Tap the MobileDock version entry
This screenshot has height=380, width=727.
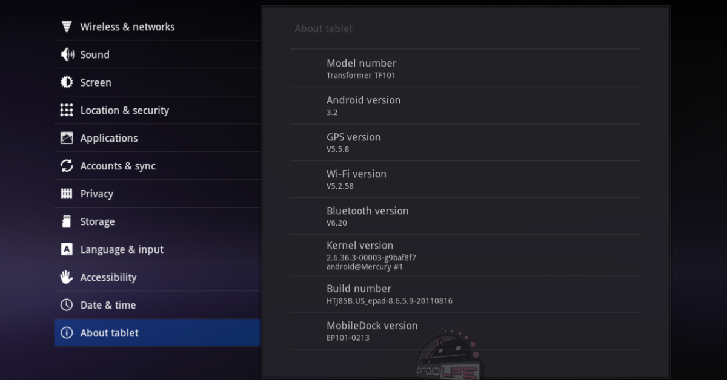[465, 331]
